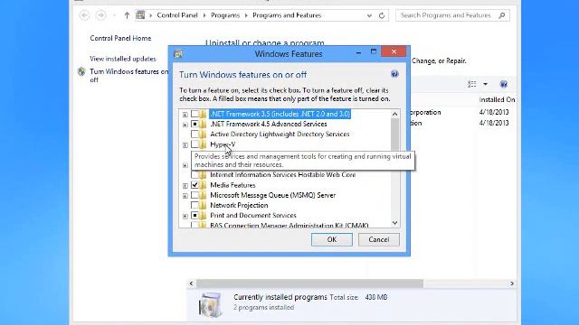Click the programs list horizontal scrollbar thumb
Image resolution: width=579 pixels, height=325 pixels.
coord(309,283)
